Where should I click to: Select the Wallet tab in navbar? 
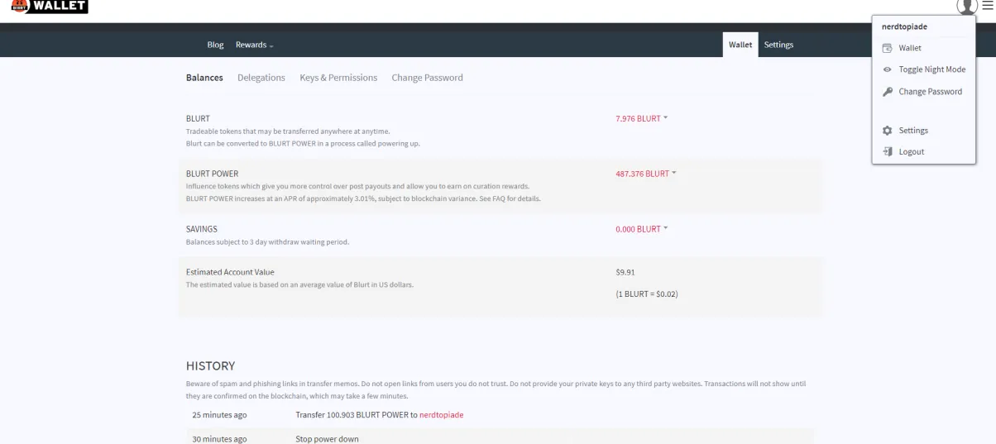(x=740, y=45)
